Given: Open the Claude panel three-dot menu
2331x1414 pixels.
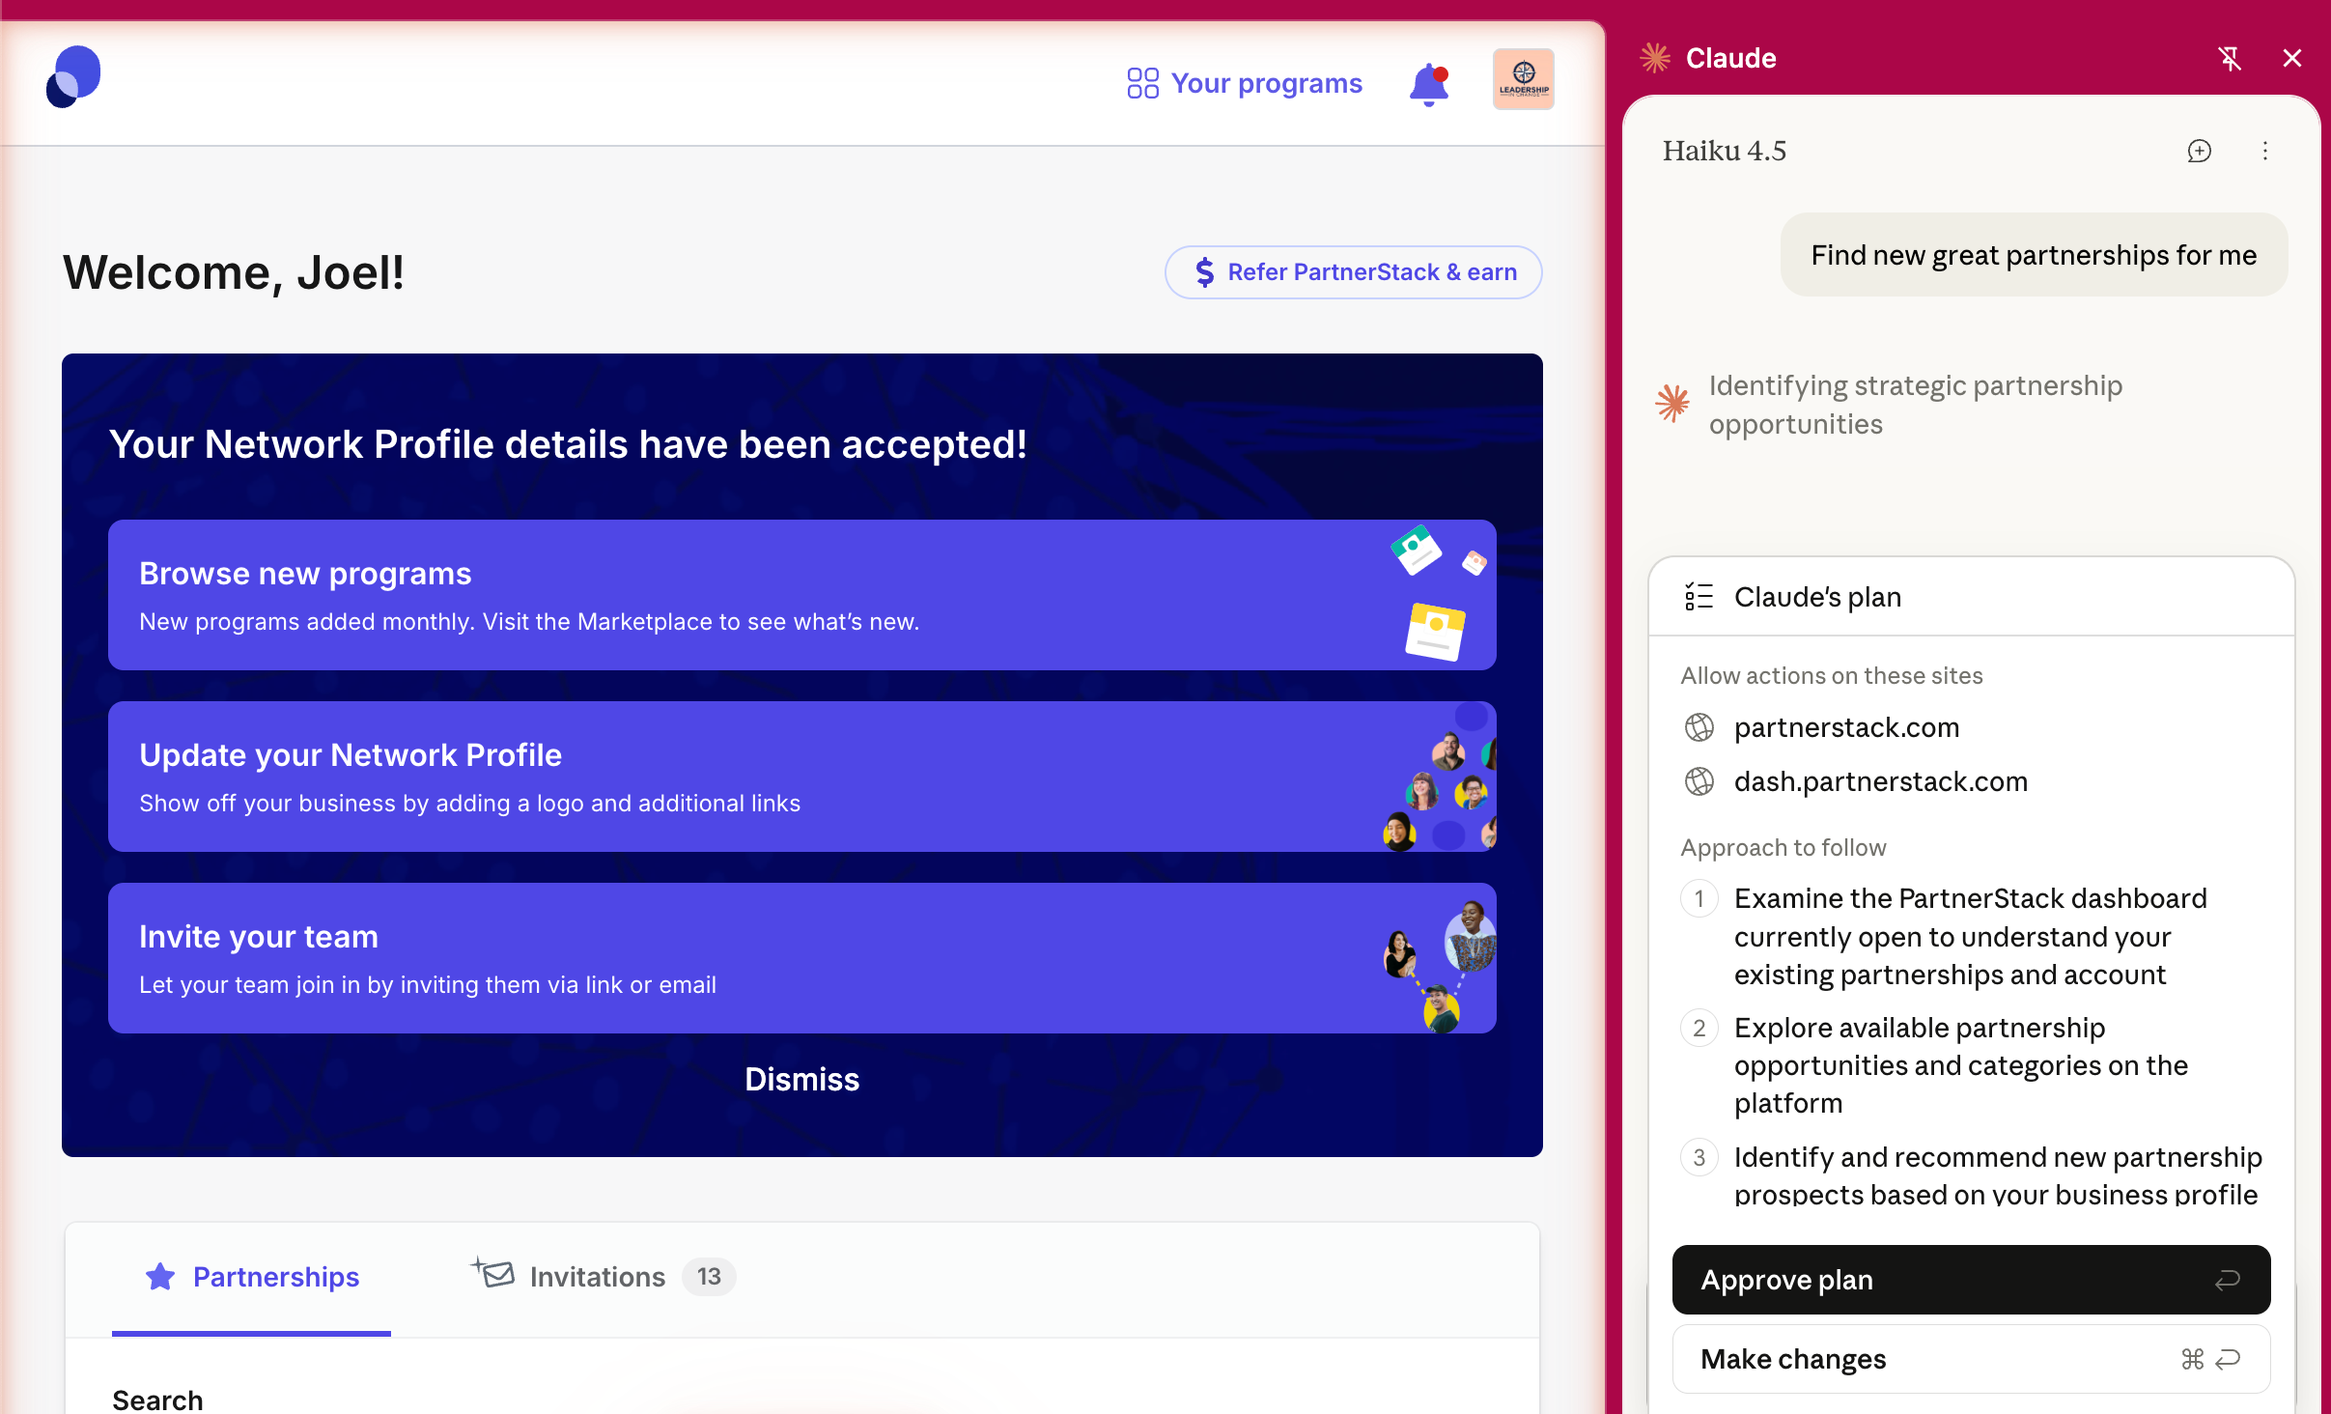Looking at the screenshot, I should pyautogui.click(x=2265, y=151).
